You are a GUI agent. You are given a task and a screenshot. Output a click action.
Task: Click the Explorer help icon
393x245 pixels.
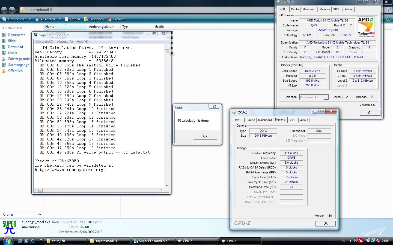tap(389, 19)
